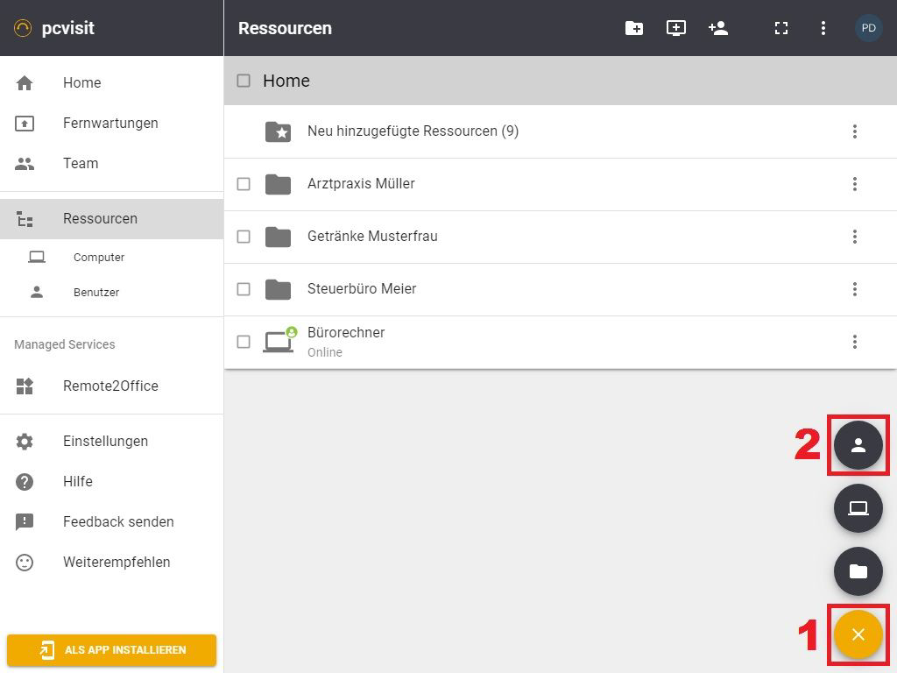Click the Als App installieren button
This screenshot has width=897, height=673.
tap(111, 650)
